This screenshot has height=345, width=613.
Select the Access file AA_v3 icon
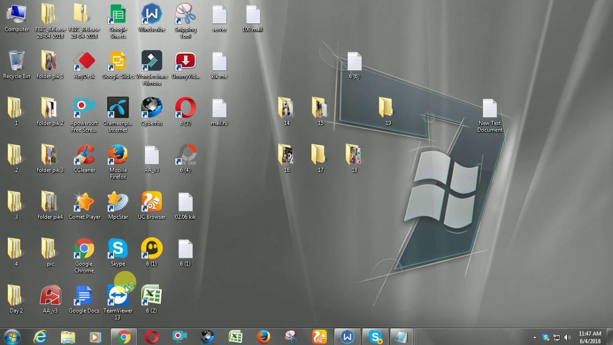pyautogui.click(x=50, y=300)
